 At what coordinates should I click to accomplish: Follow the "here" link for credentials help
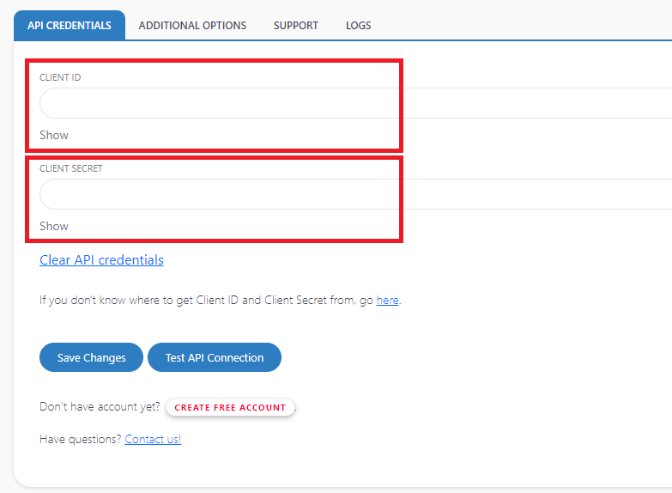pos(387,301)
